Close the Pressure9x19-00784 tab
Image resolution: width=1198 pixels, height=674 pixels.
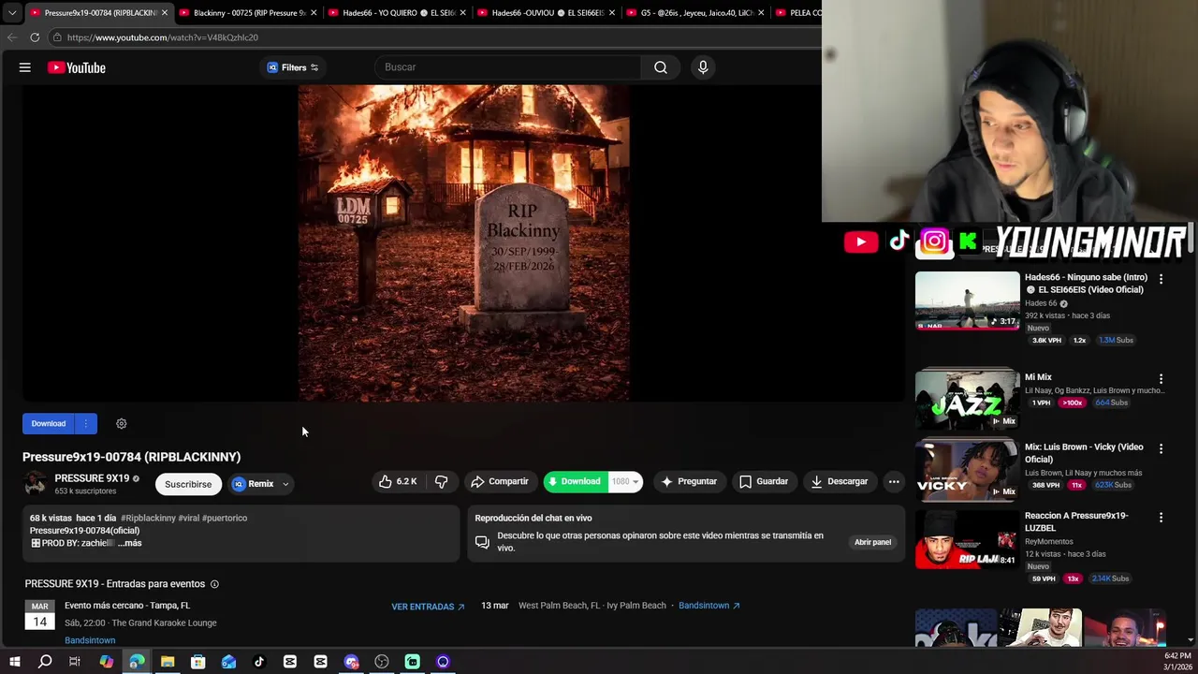click(x=165, y=13)
